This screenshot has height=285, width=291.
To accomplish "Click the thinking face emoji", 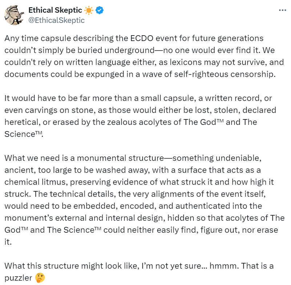I will [x=40, y=278].
